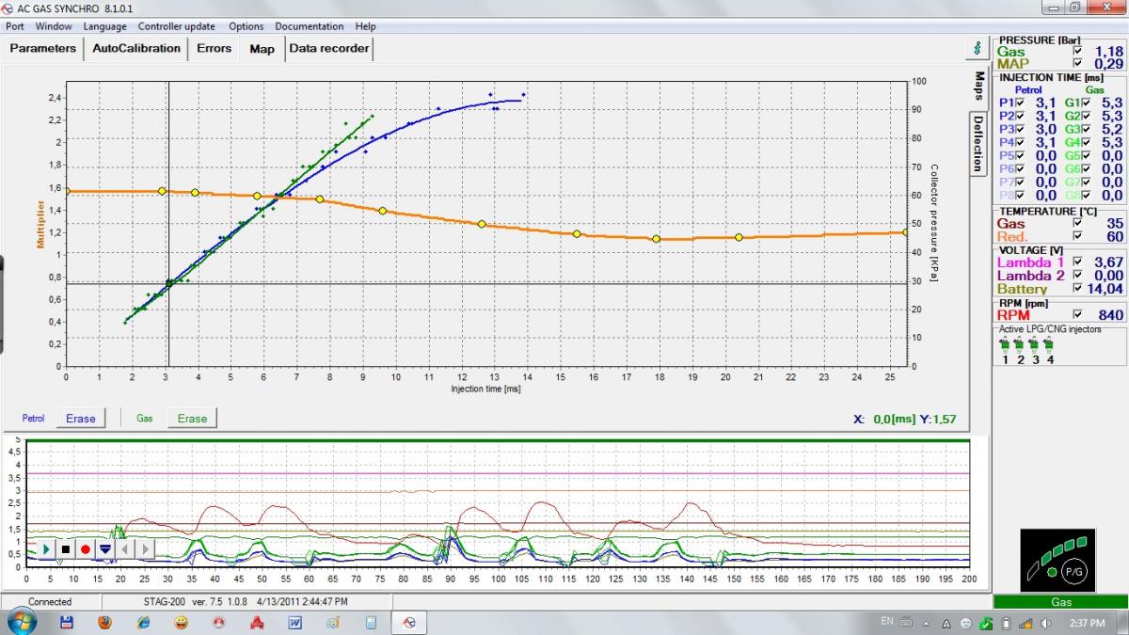Select the AC Gas Synchro taskbar button
The width and height of the screenshot is (1129, 635).
[409, 623]
